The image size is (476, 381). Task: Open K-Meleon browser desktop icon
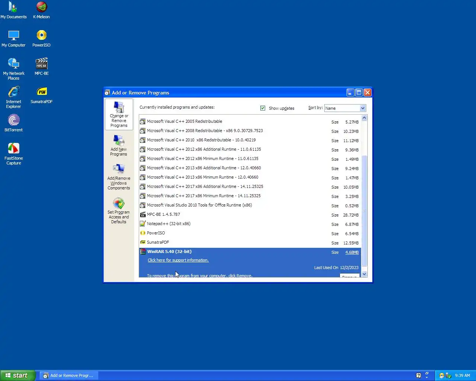click(41, 10)
